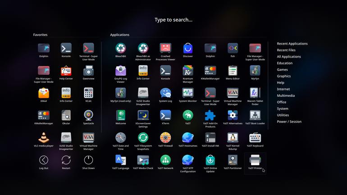
Task: Open YaST Keyboard settings
Action: coord(255,140)
